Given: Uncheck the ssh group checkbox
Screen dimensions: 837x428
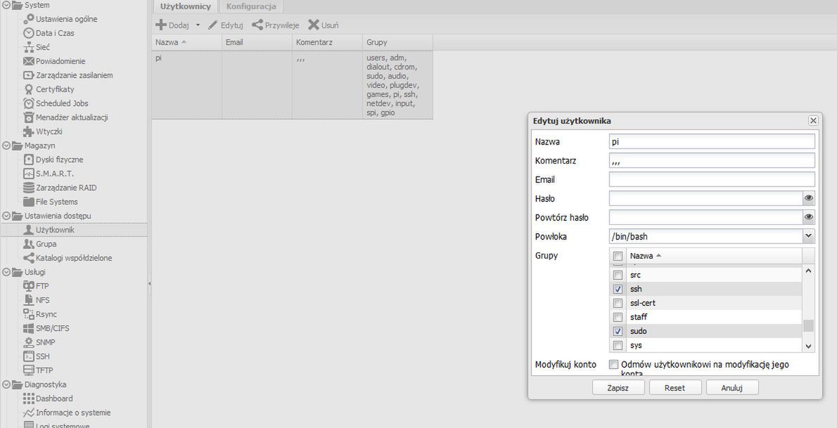Looking at the screenshot, I should [618, 289].
